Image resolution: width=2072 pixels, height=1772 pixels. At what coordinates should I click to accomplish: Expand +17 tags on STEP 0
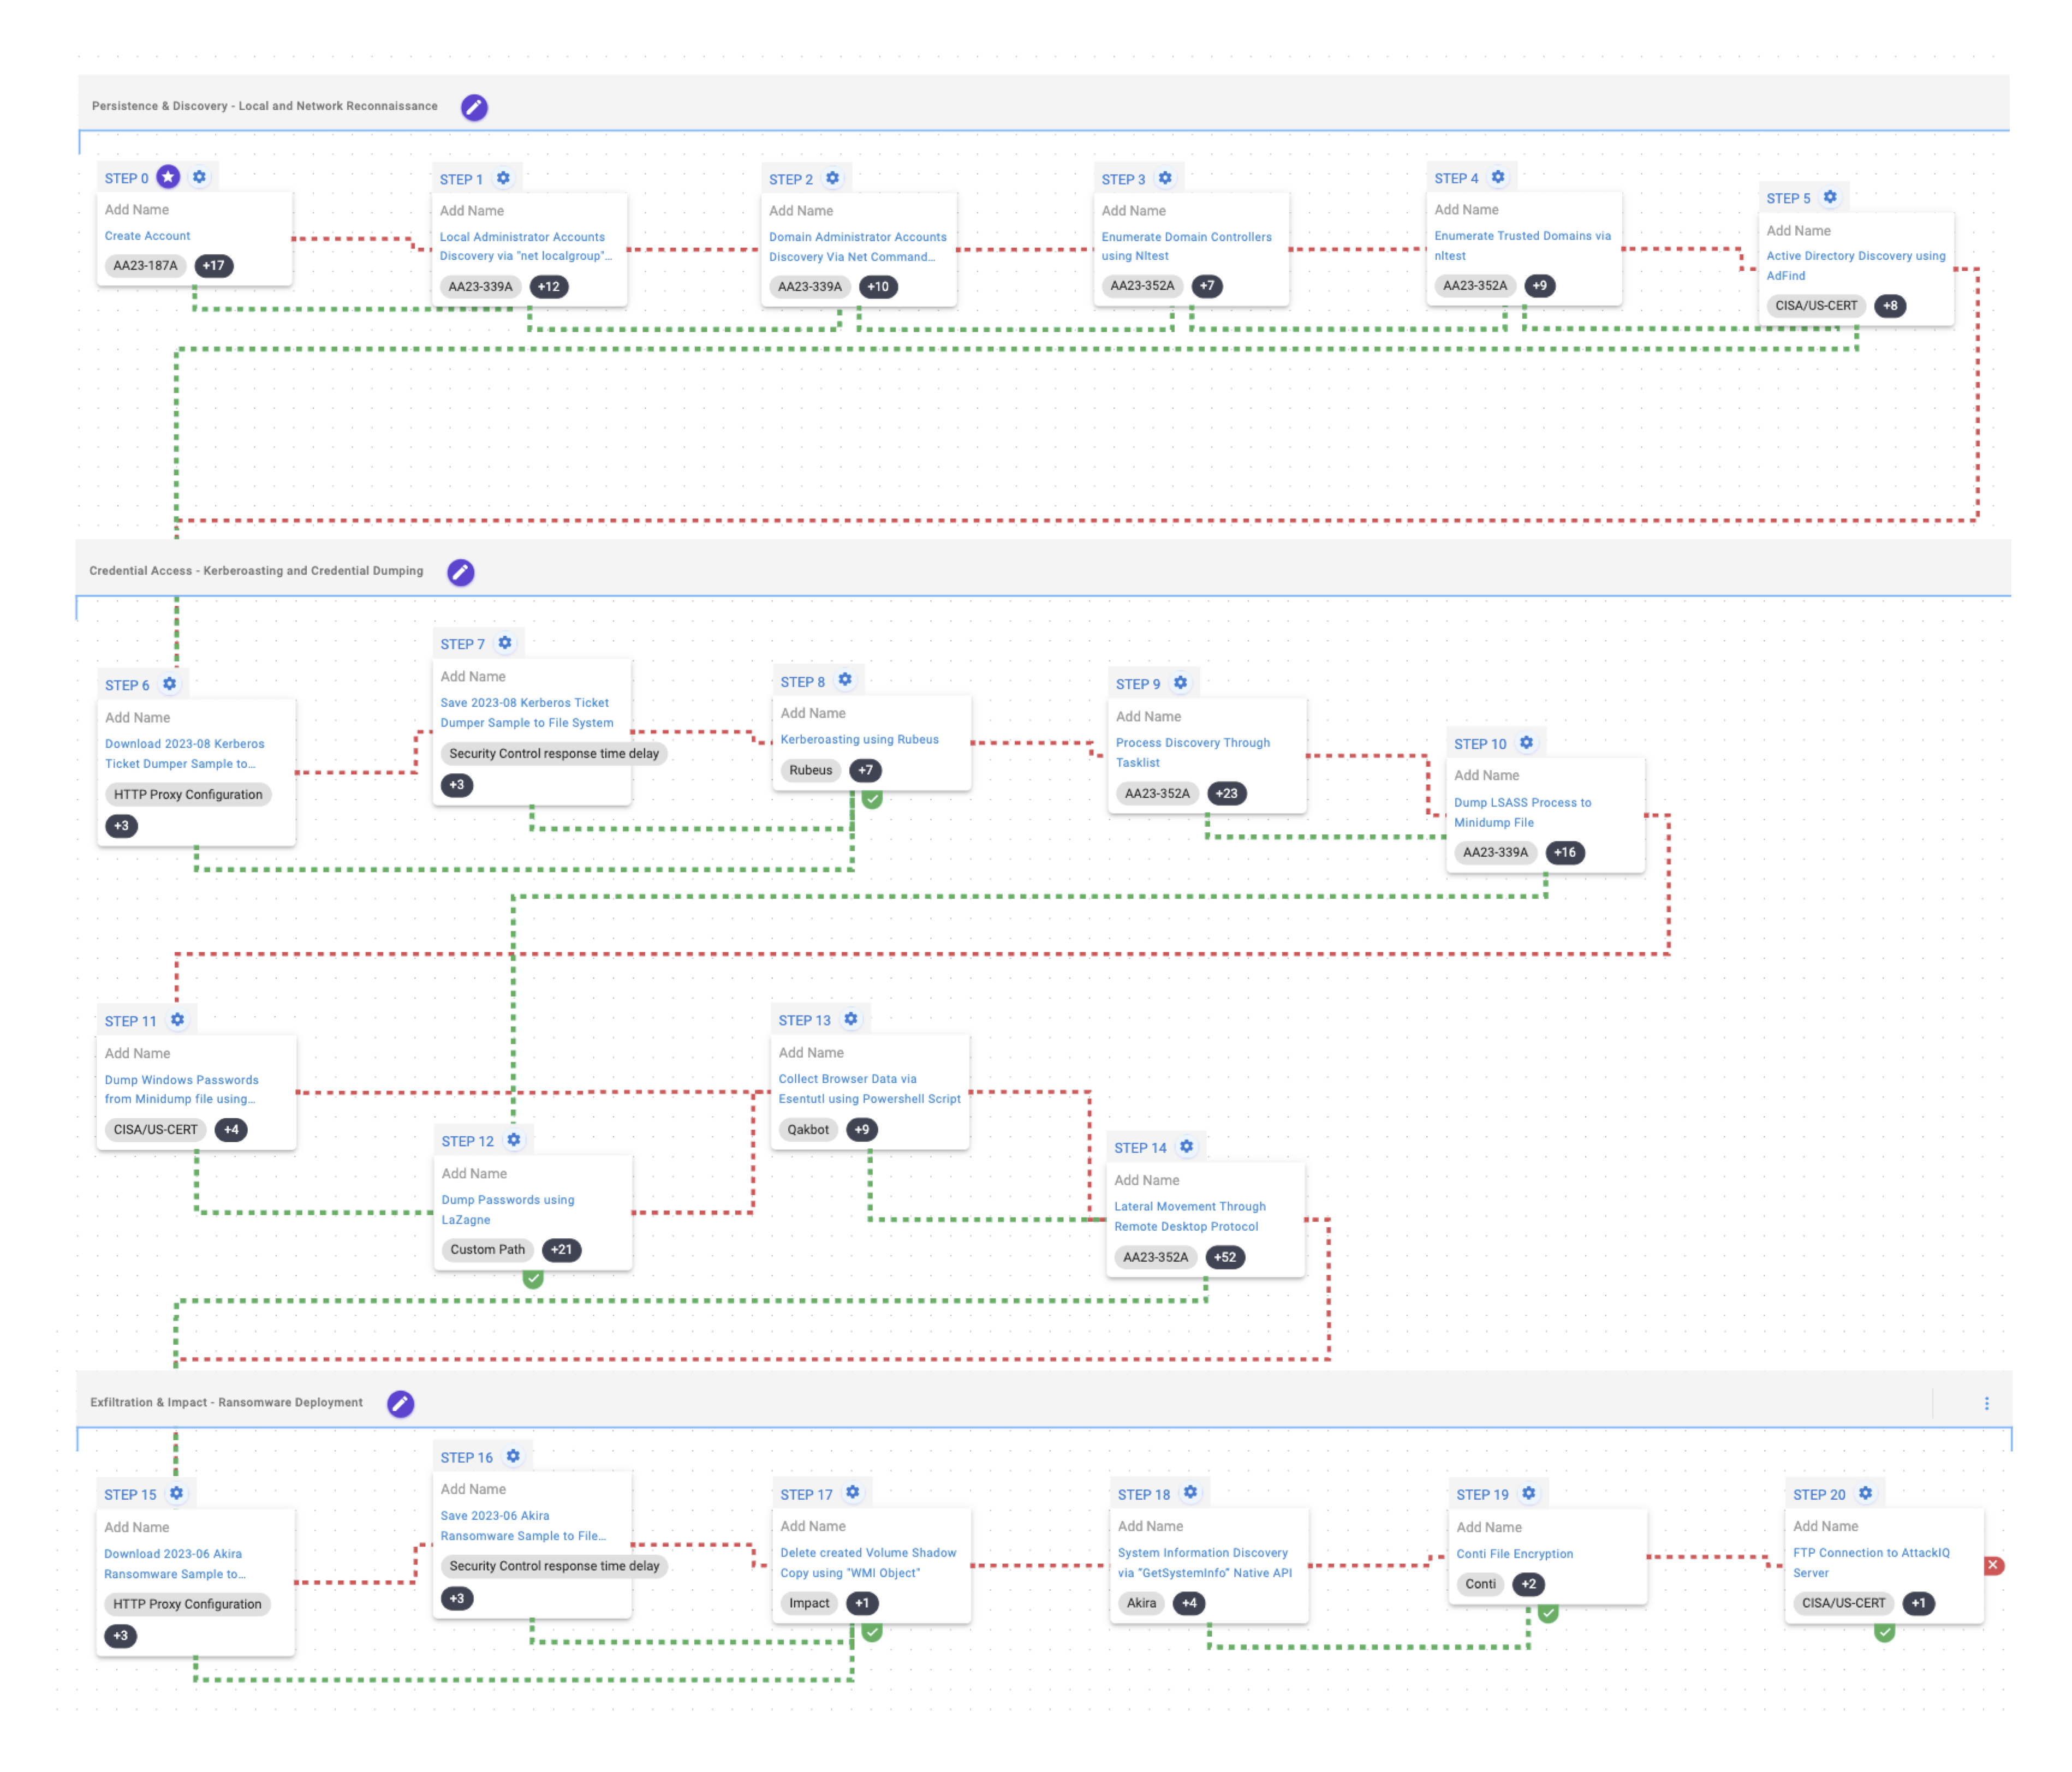[x=213, y=265]
